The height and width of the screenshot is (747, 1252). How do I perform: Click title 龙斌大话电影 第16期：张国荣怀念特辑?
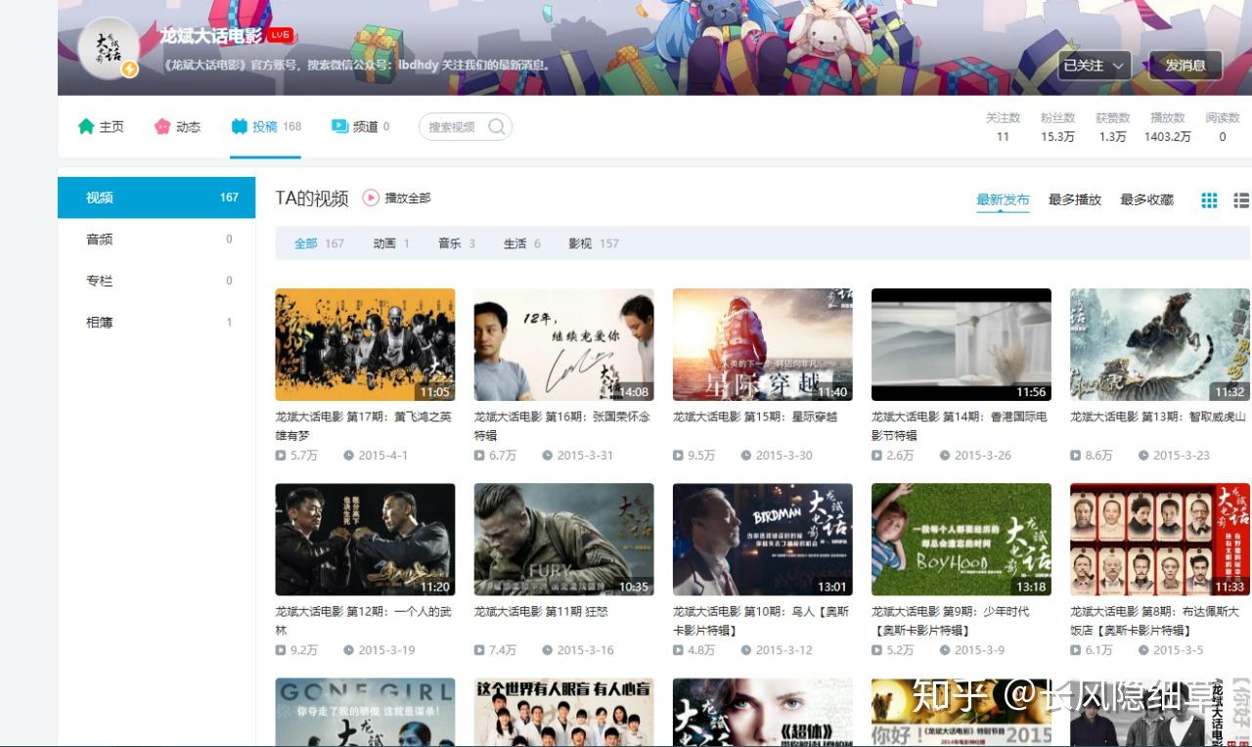[562, 425]
